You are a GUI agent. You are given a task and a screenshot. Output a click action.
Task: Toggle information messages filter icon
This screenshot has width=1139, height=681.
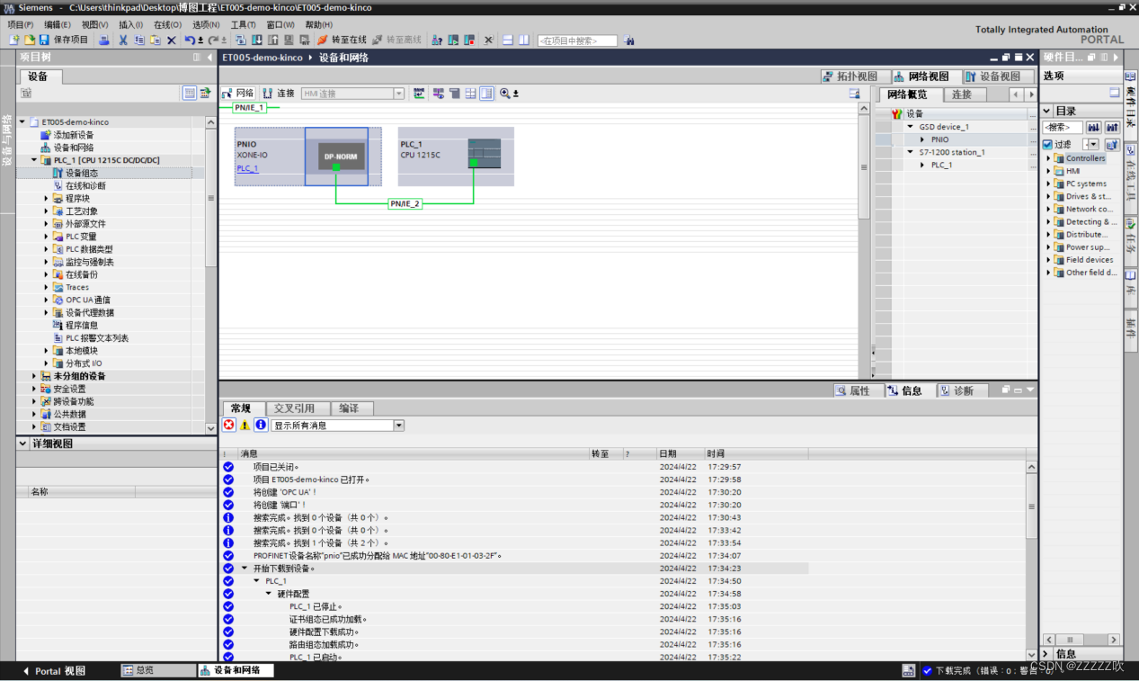click(261, 425)
